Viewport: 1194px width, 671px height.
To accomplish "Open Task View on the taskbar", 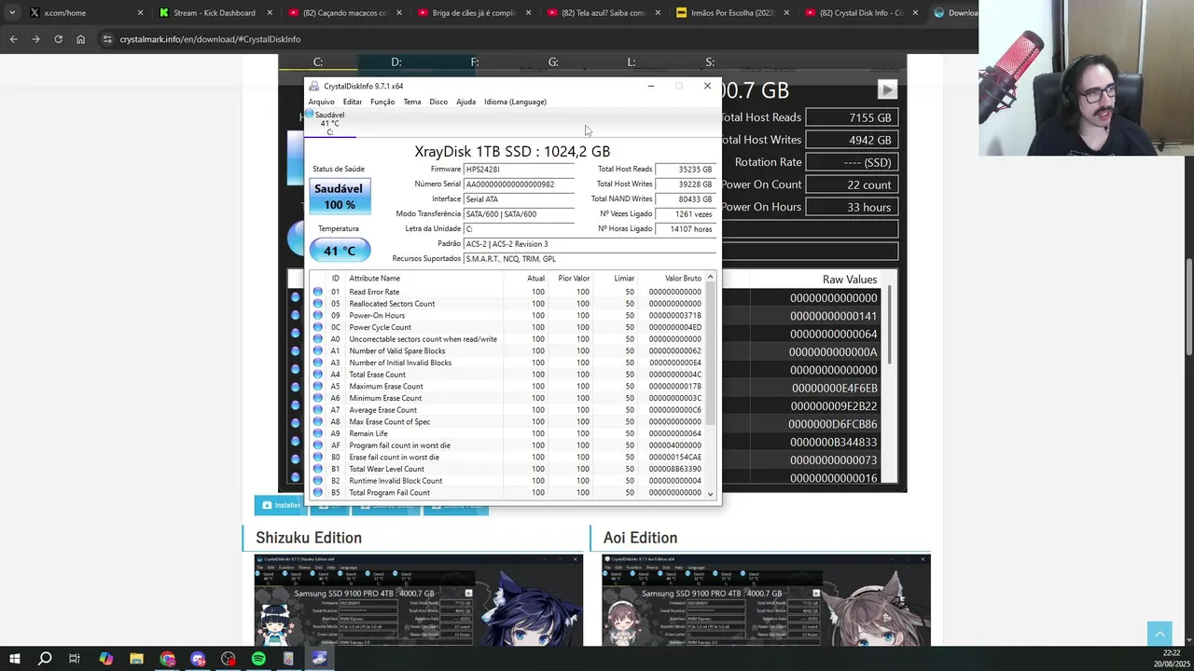I will click(x=75, y=659).
